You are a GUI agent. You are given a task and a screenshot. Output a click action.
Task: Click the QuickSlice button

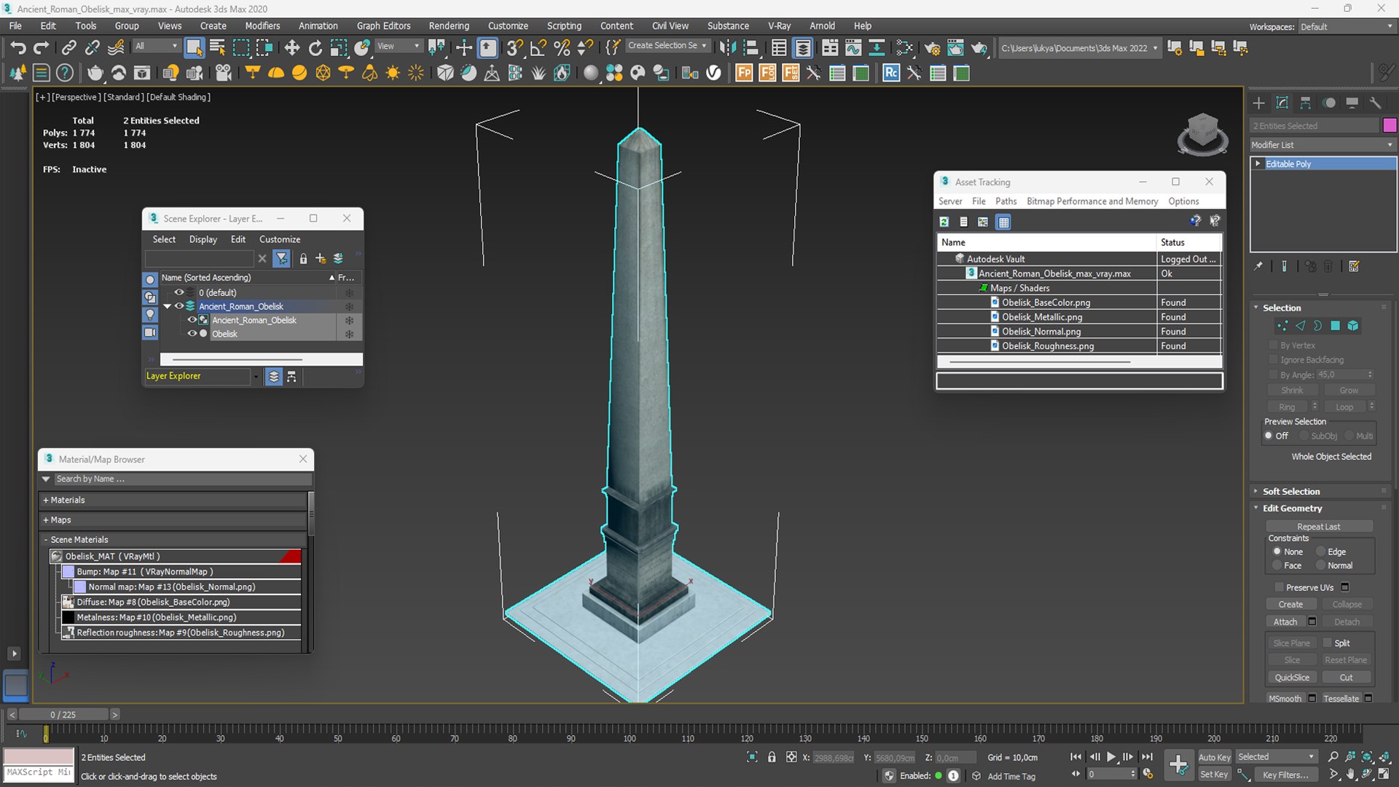(x=1292, y=678)
